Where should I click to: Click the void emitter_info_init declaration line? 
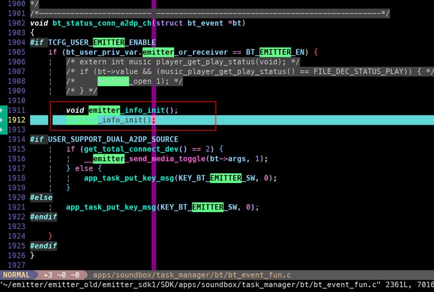[122, 110]
